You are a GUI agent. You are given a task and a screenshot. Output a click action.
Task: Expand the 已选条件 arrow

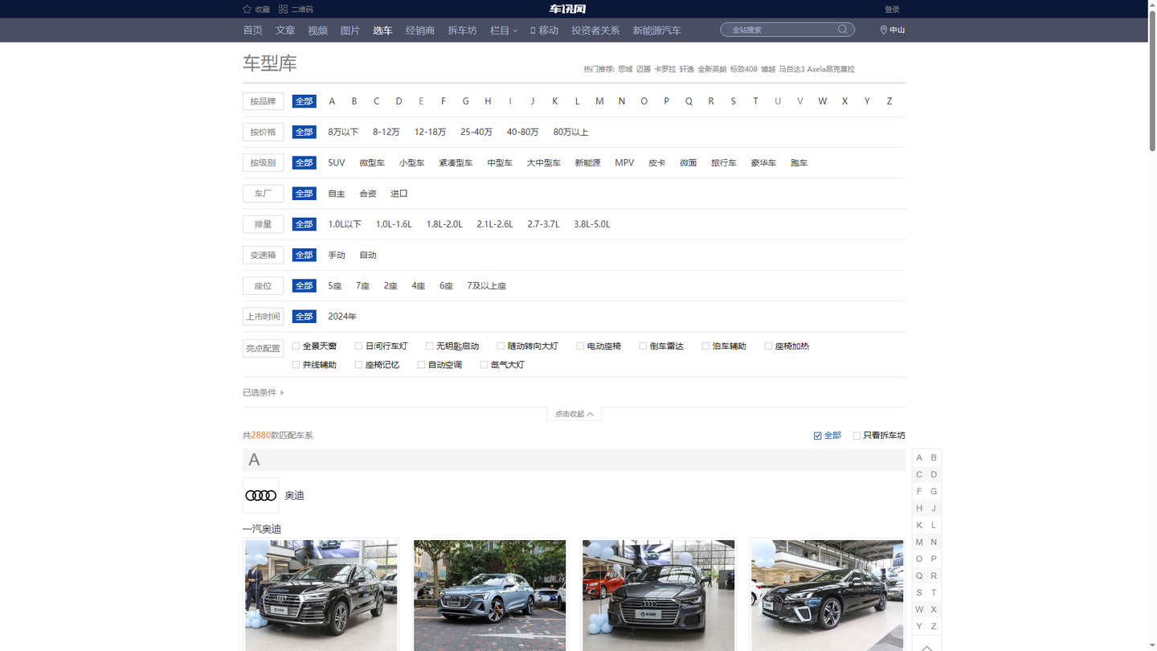(282, 393)
